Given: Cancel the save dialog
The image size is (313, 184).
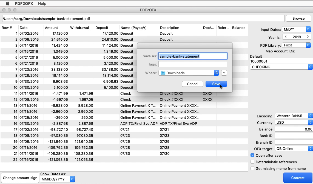Looking at the screenshot, I should pos(192,84).
